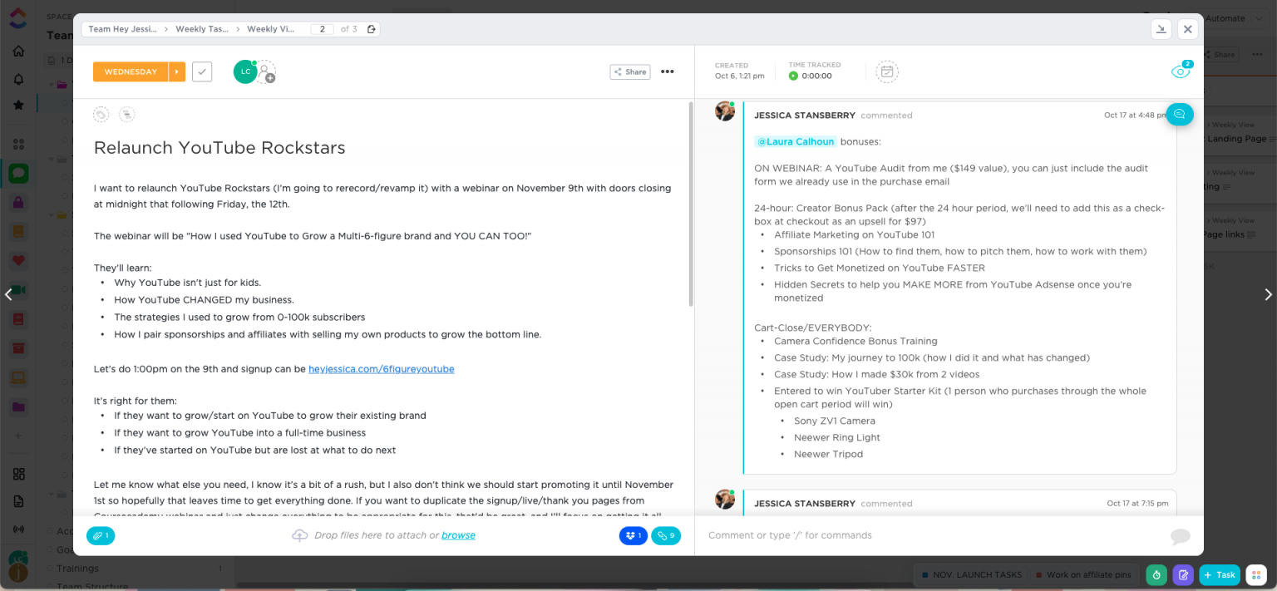The height and width of the screenshot is (591, 1277).
Task: Click the green timer icon at bottom
Action: 1156,575
